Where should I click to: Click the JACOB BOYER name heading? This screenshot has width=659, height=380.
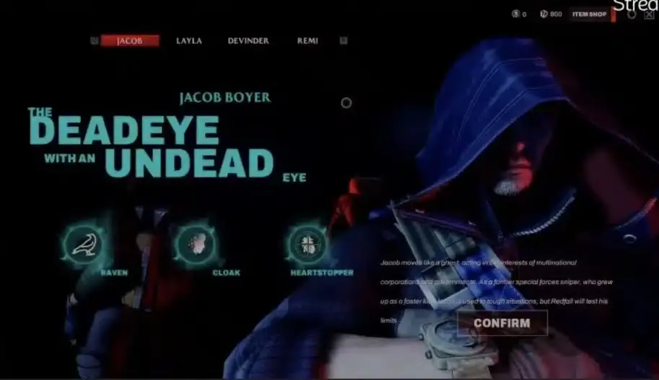pyautogui.click(x=225, y=97)
